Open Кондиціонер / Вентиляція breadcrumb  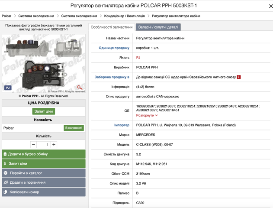click(124, 16)
